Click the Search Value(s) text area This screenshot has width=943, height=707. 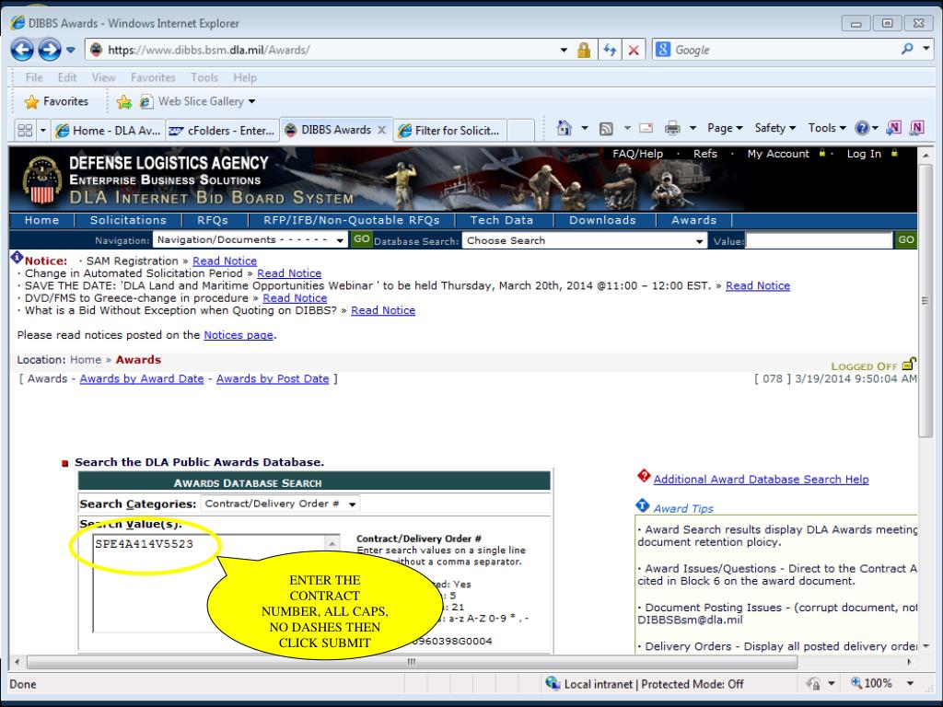[216, 583]
